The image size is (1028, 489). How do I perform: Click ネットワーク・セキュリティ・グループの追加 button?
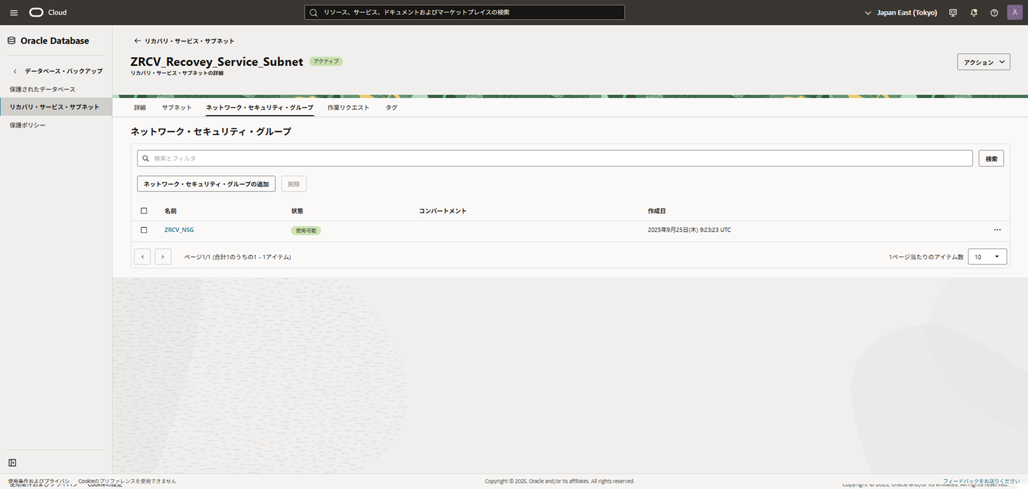206,184
